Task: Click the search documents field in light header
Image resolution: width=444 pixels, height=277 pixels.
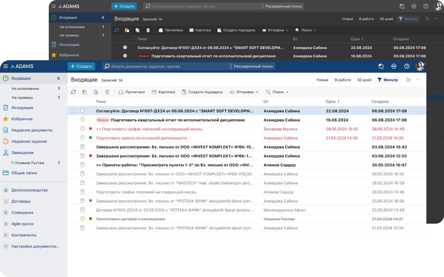Action: pos(167,66)
